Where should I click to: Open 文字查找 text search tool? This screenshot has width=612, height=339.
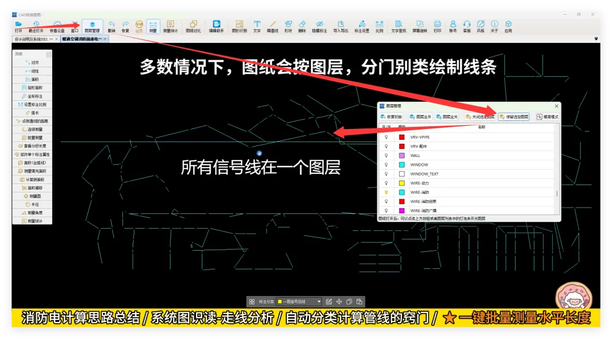pyautogui.click(x=398, y=27)
